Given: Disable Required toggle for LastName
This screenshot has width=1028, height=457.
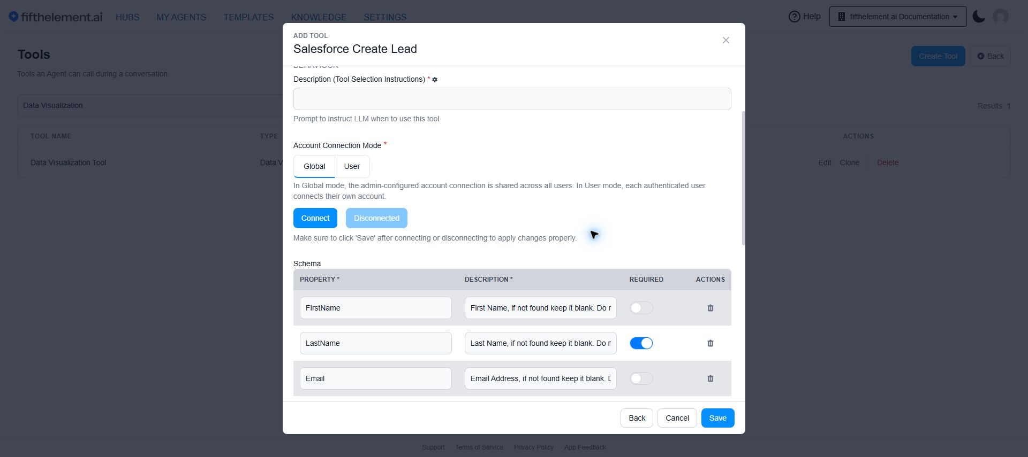Looking at the screenshot, I should pyautogui.click(x=641, y=343).
